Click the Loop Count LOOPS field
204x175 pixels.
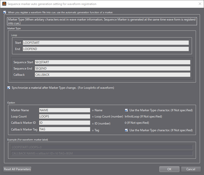pos(64,116)
